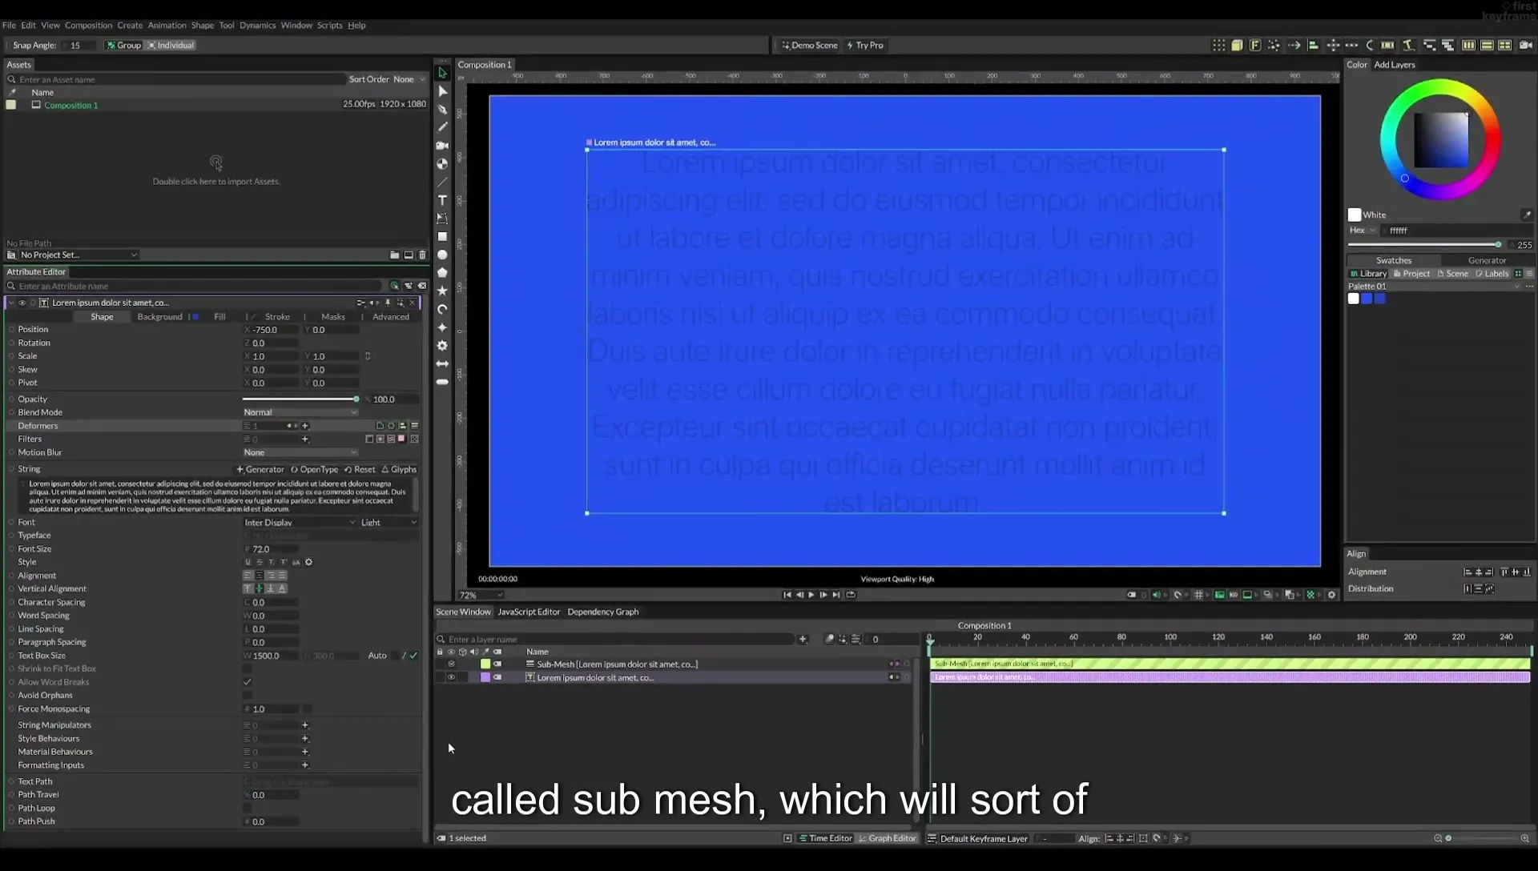Open the viewport settings gear
Viewport: 1538px width, 871px height.
pos(1332,595)
